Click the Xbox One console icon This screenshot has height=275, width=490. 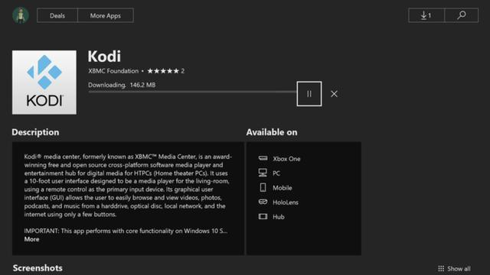pos(263,158)
